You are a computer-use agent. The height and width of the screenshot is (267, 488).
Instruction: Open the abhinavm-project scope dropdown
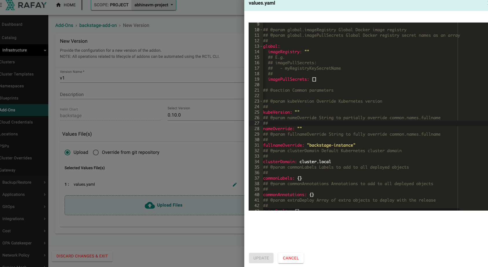(154, 5)
